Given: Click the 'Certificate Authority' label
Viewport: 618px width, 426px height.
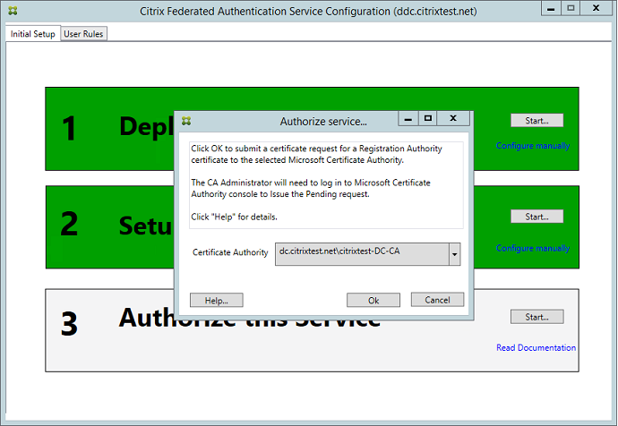Looking at the screenshot, I should [230, 252].
